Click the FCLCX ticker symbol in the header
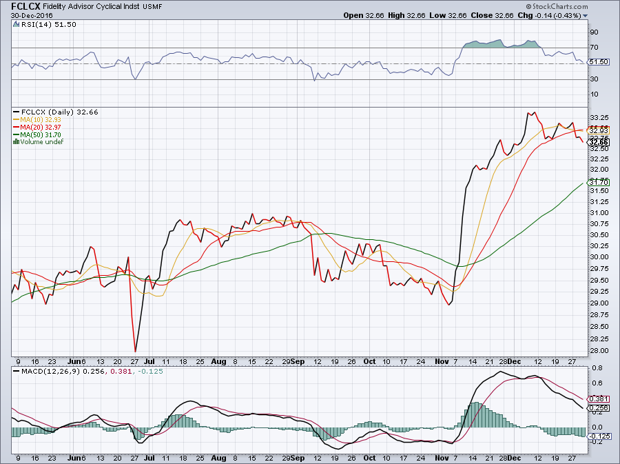The width and height of the screenshot is (620, 464). (x=25, y=6)
